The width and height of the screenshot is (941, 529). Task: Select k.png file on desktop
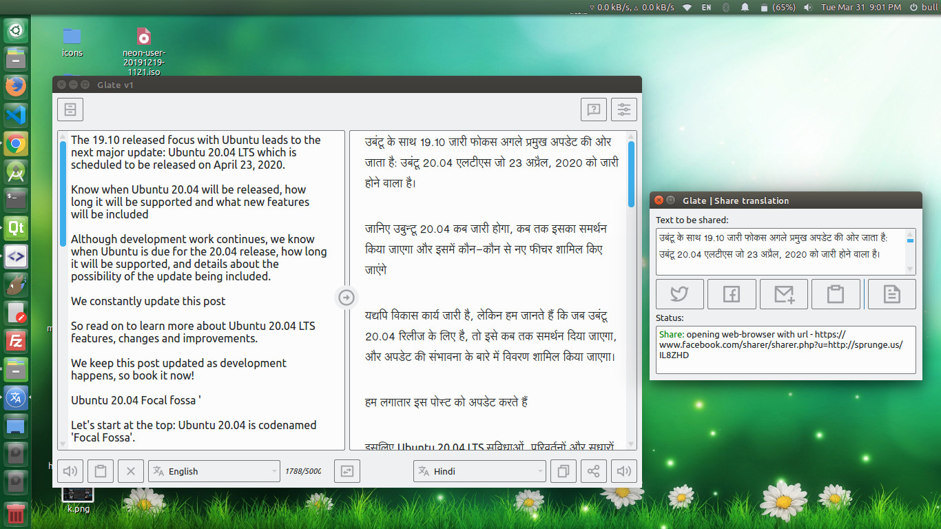click(78, 500)
